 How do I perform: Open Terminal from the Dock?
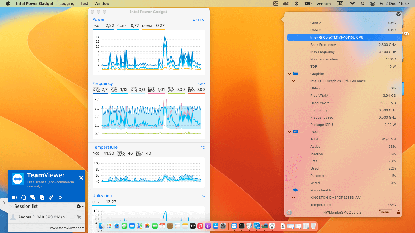click(242, 226)
